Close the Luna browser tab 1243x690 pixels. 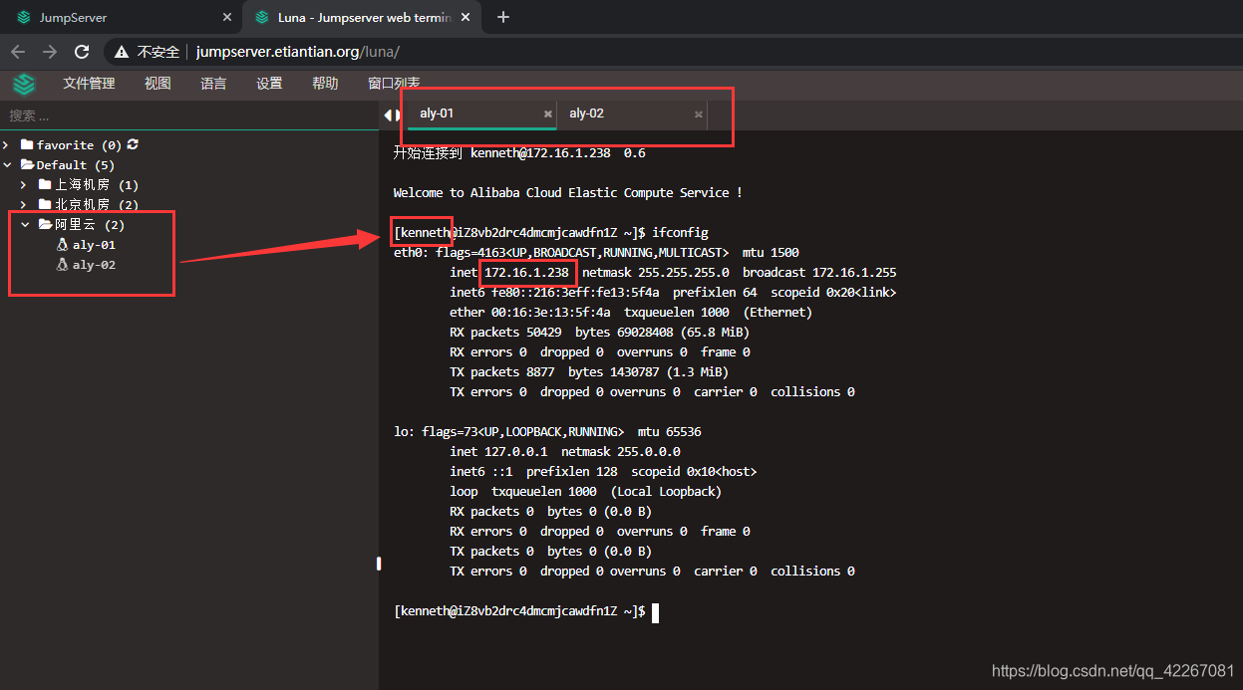pos(464,17)
